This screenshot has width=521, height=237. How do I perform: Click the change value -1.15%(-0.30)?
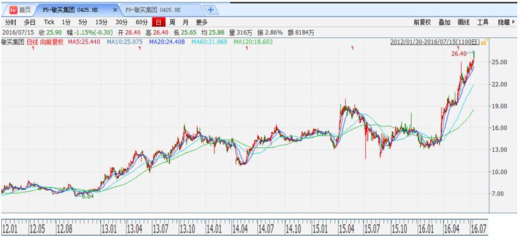pyautogui.click(x=94, y=33)
